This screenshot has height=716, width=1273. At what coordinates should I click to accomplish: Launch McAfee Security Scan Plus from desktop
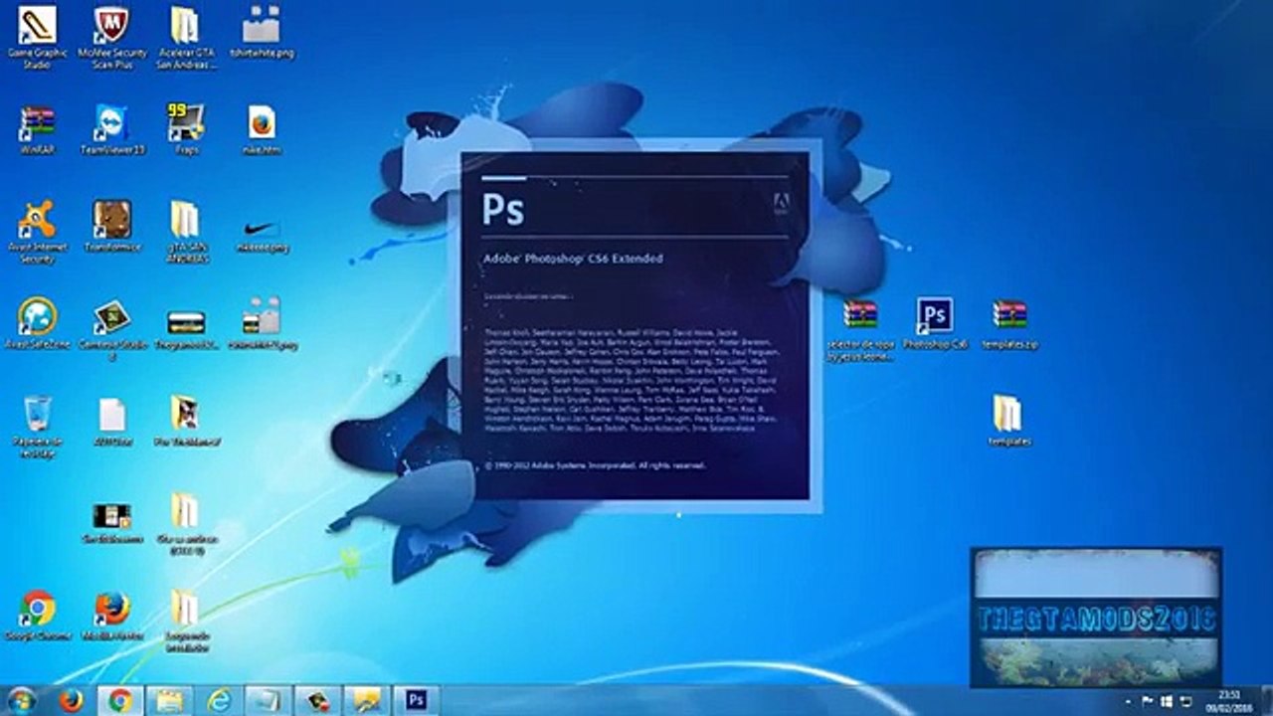point(111,37)
